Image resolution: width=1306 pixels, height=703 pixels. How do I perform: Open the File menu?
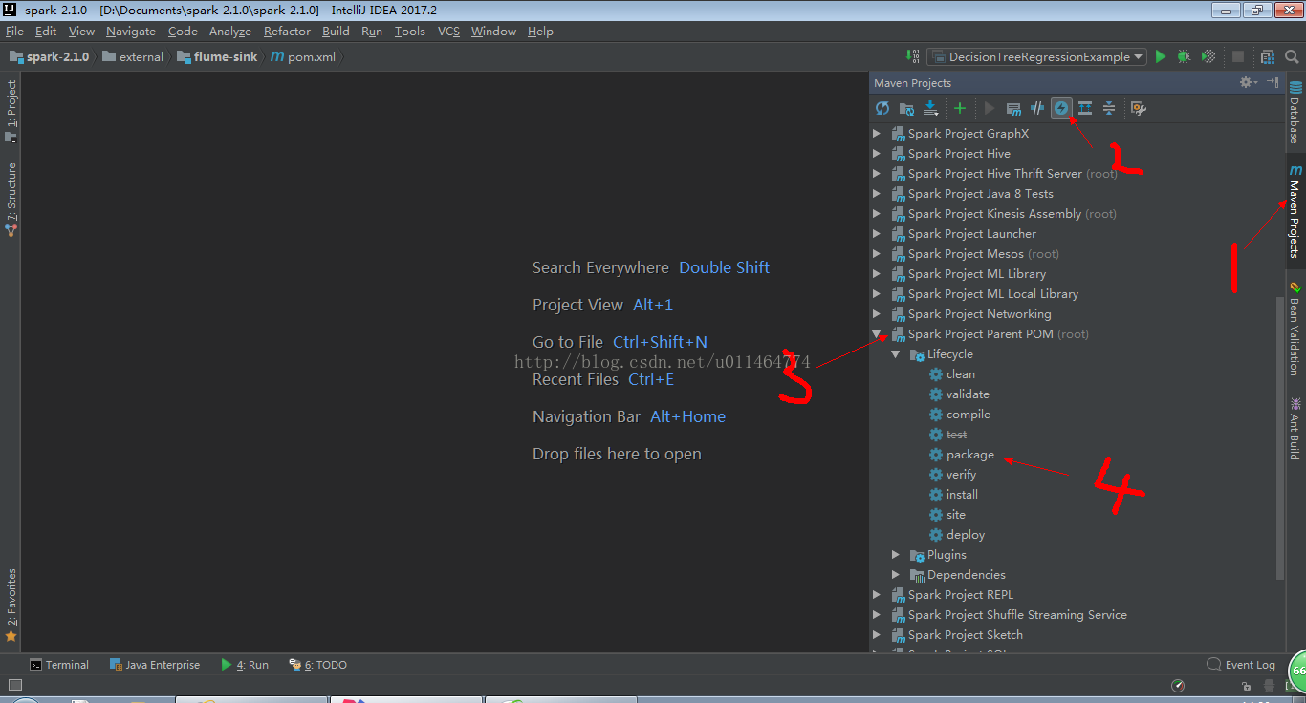[14, 32]
